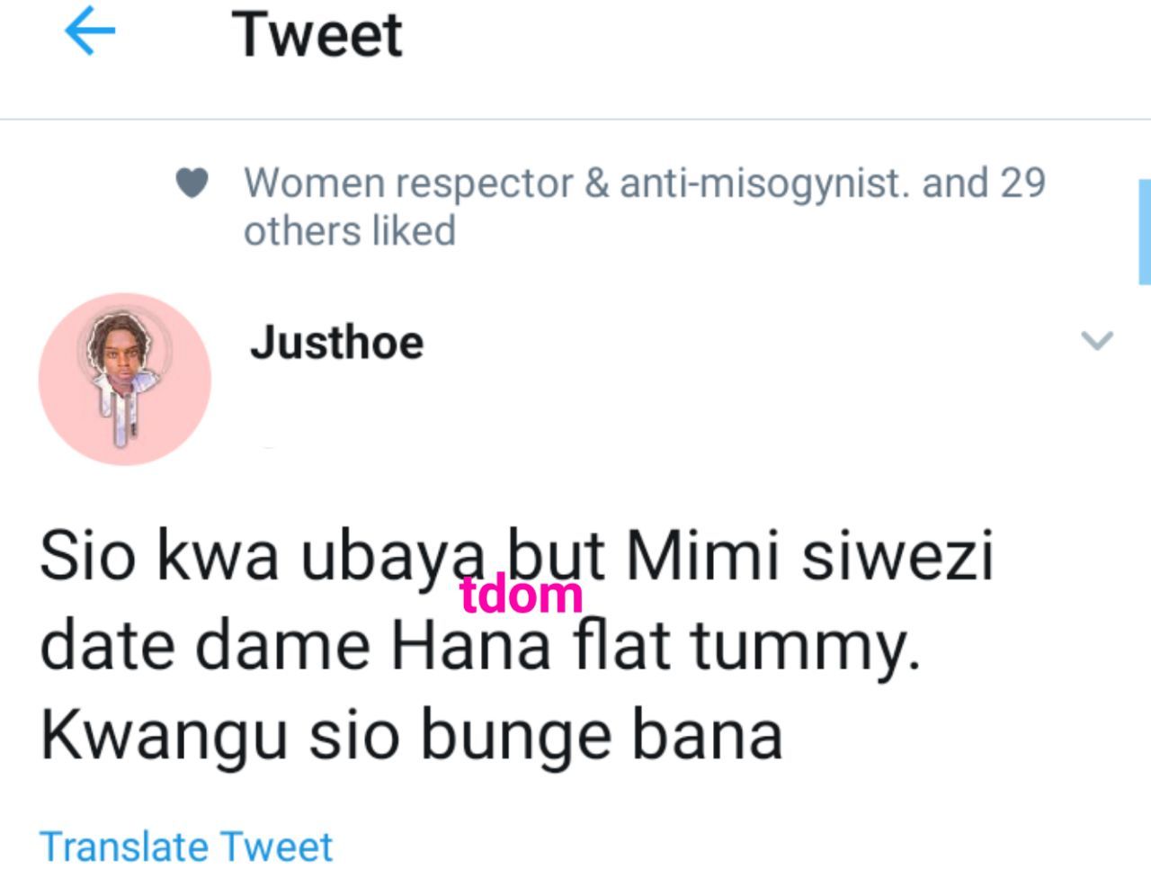The width and height of the screenshot is (1151, 887).
Task: Open Justhoe's profile picture
Action: point(125,379)
